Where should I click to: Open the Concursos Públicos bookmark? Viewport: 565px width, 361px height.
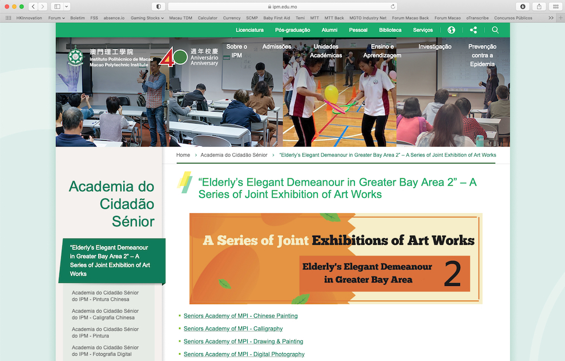513,18
